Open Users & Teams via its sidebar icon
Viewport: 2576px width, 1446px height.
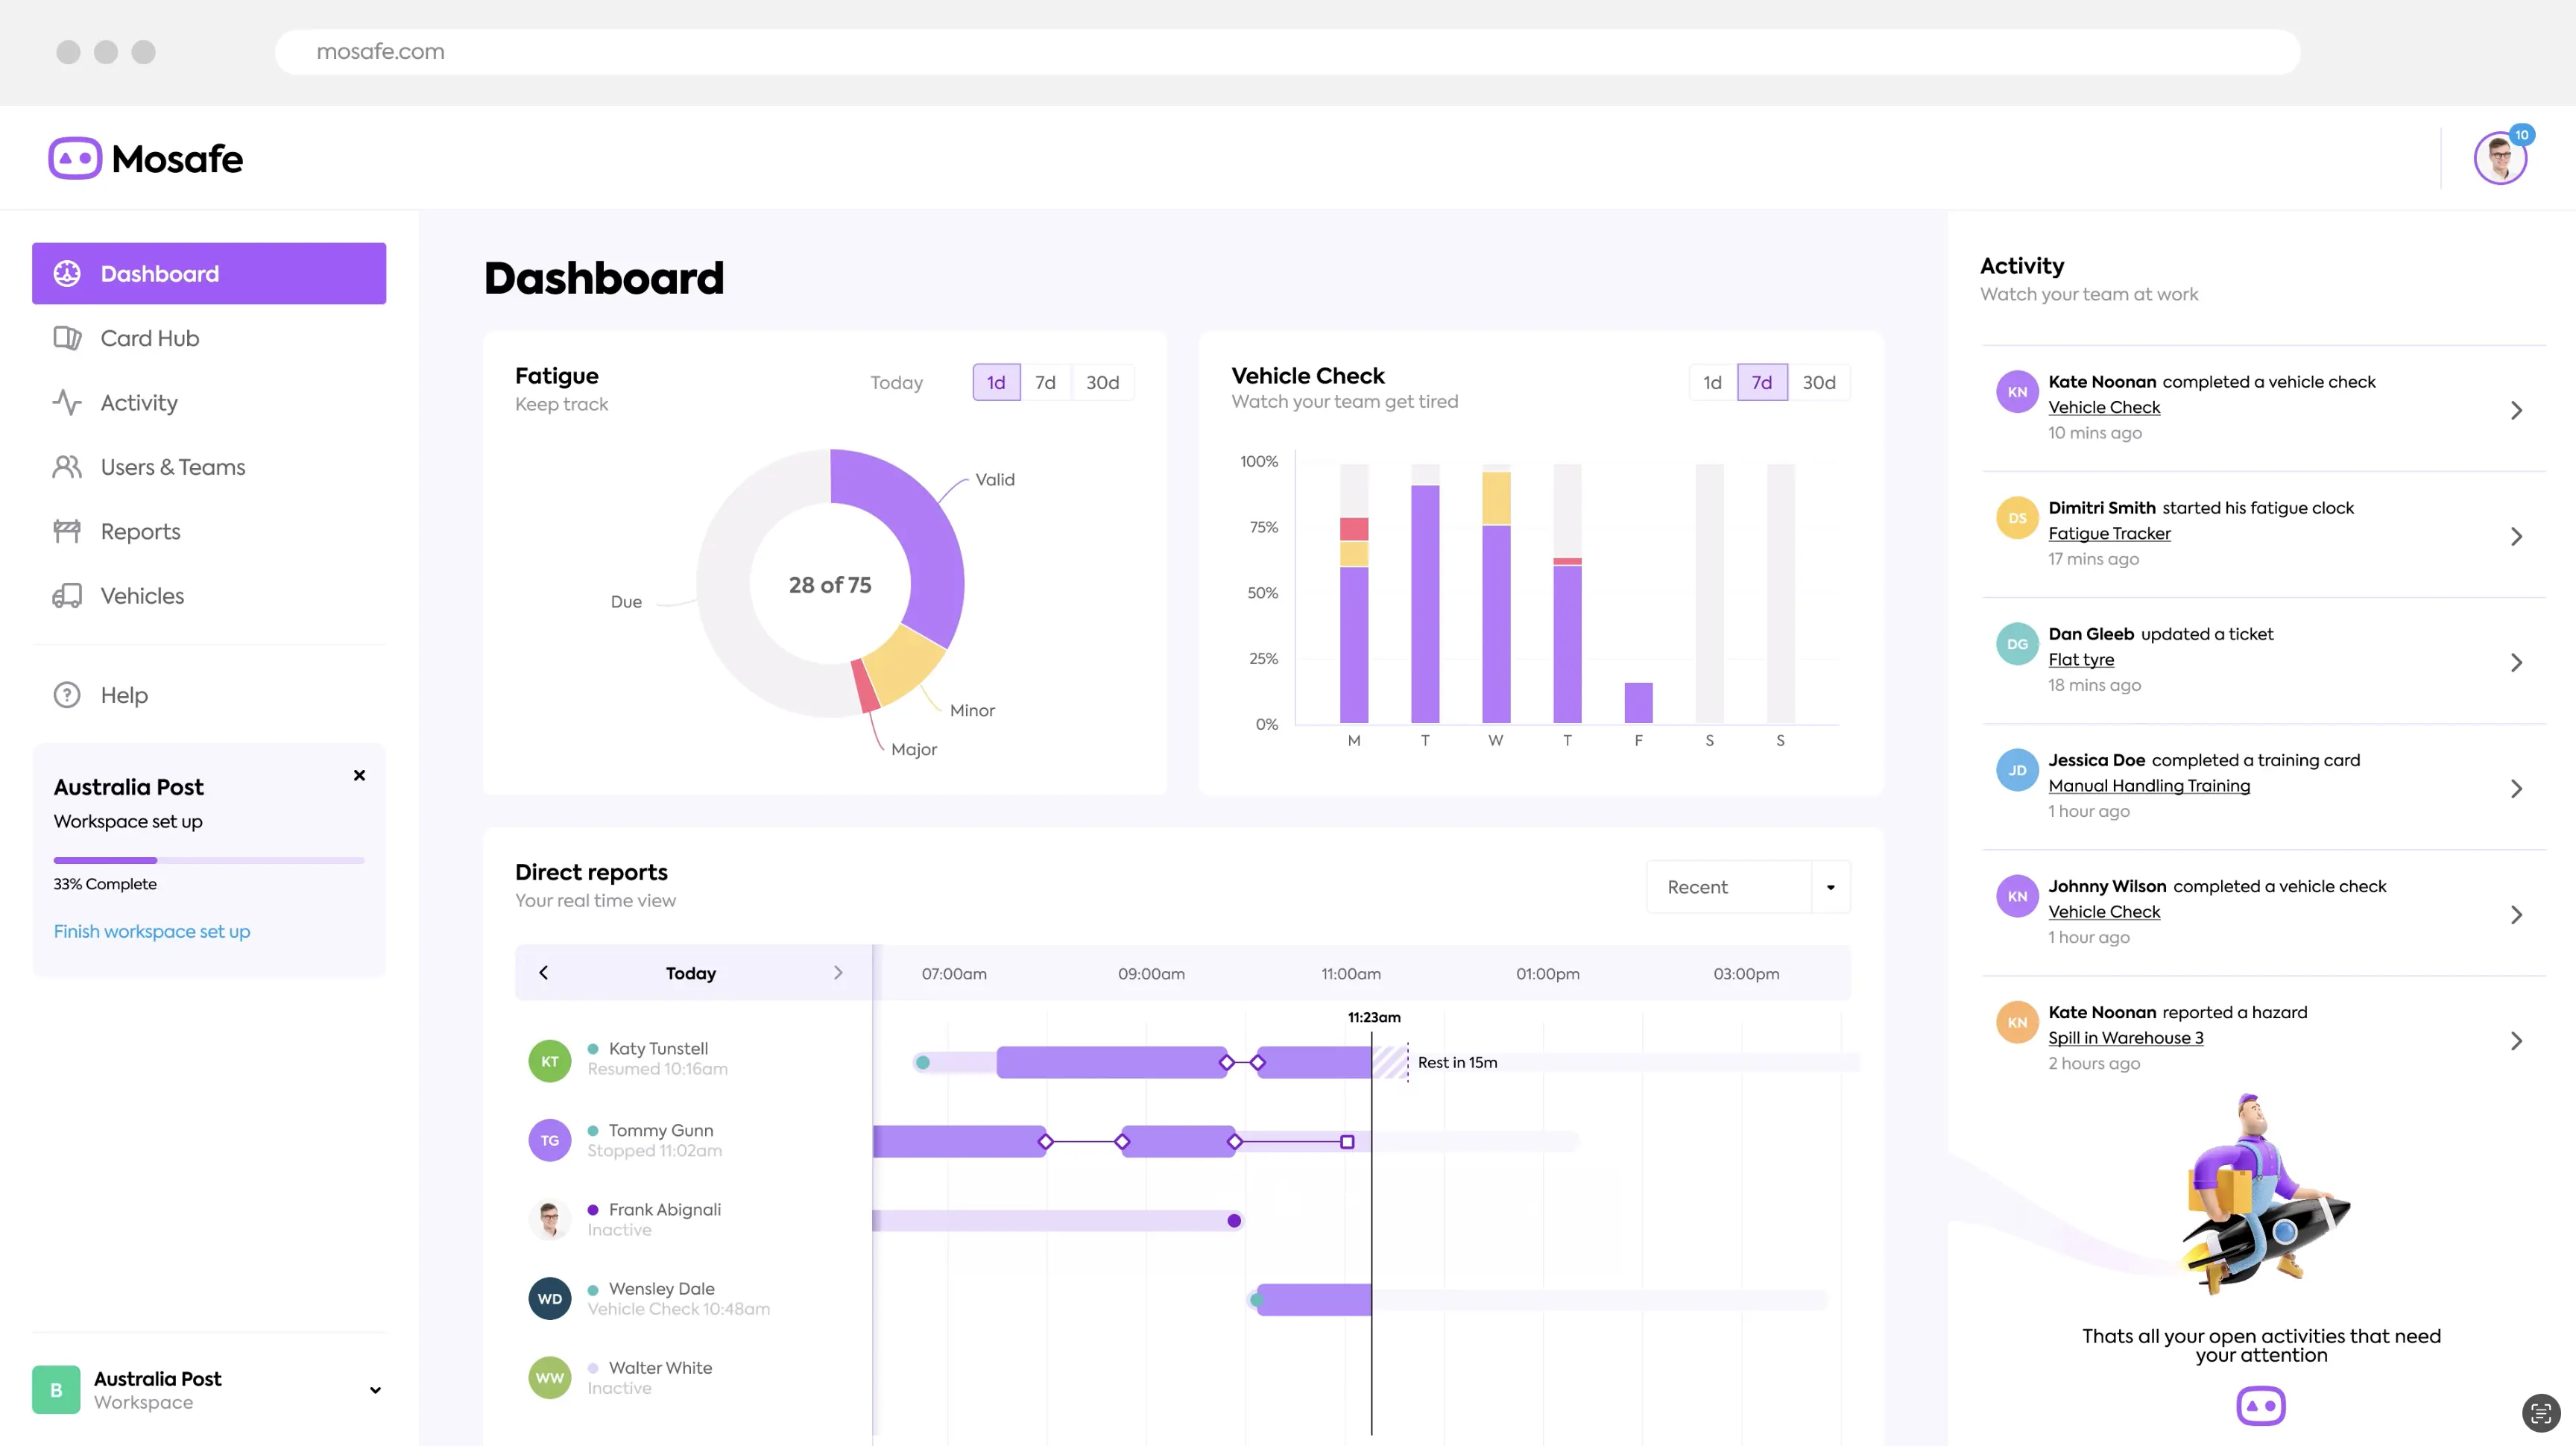pyautogui.click(x=66, y=466)
